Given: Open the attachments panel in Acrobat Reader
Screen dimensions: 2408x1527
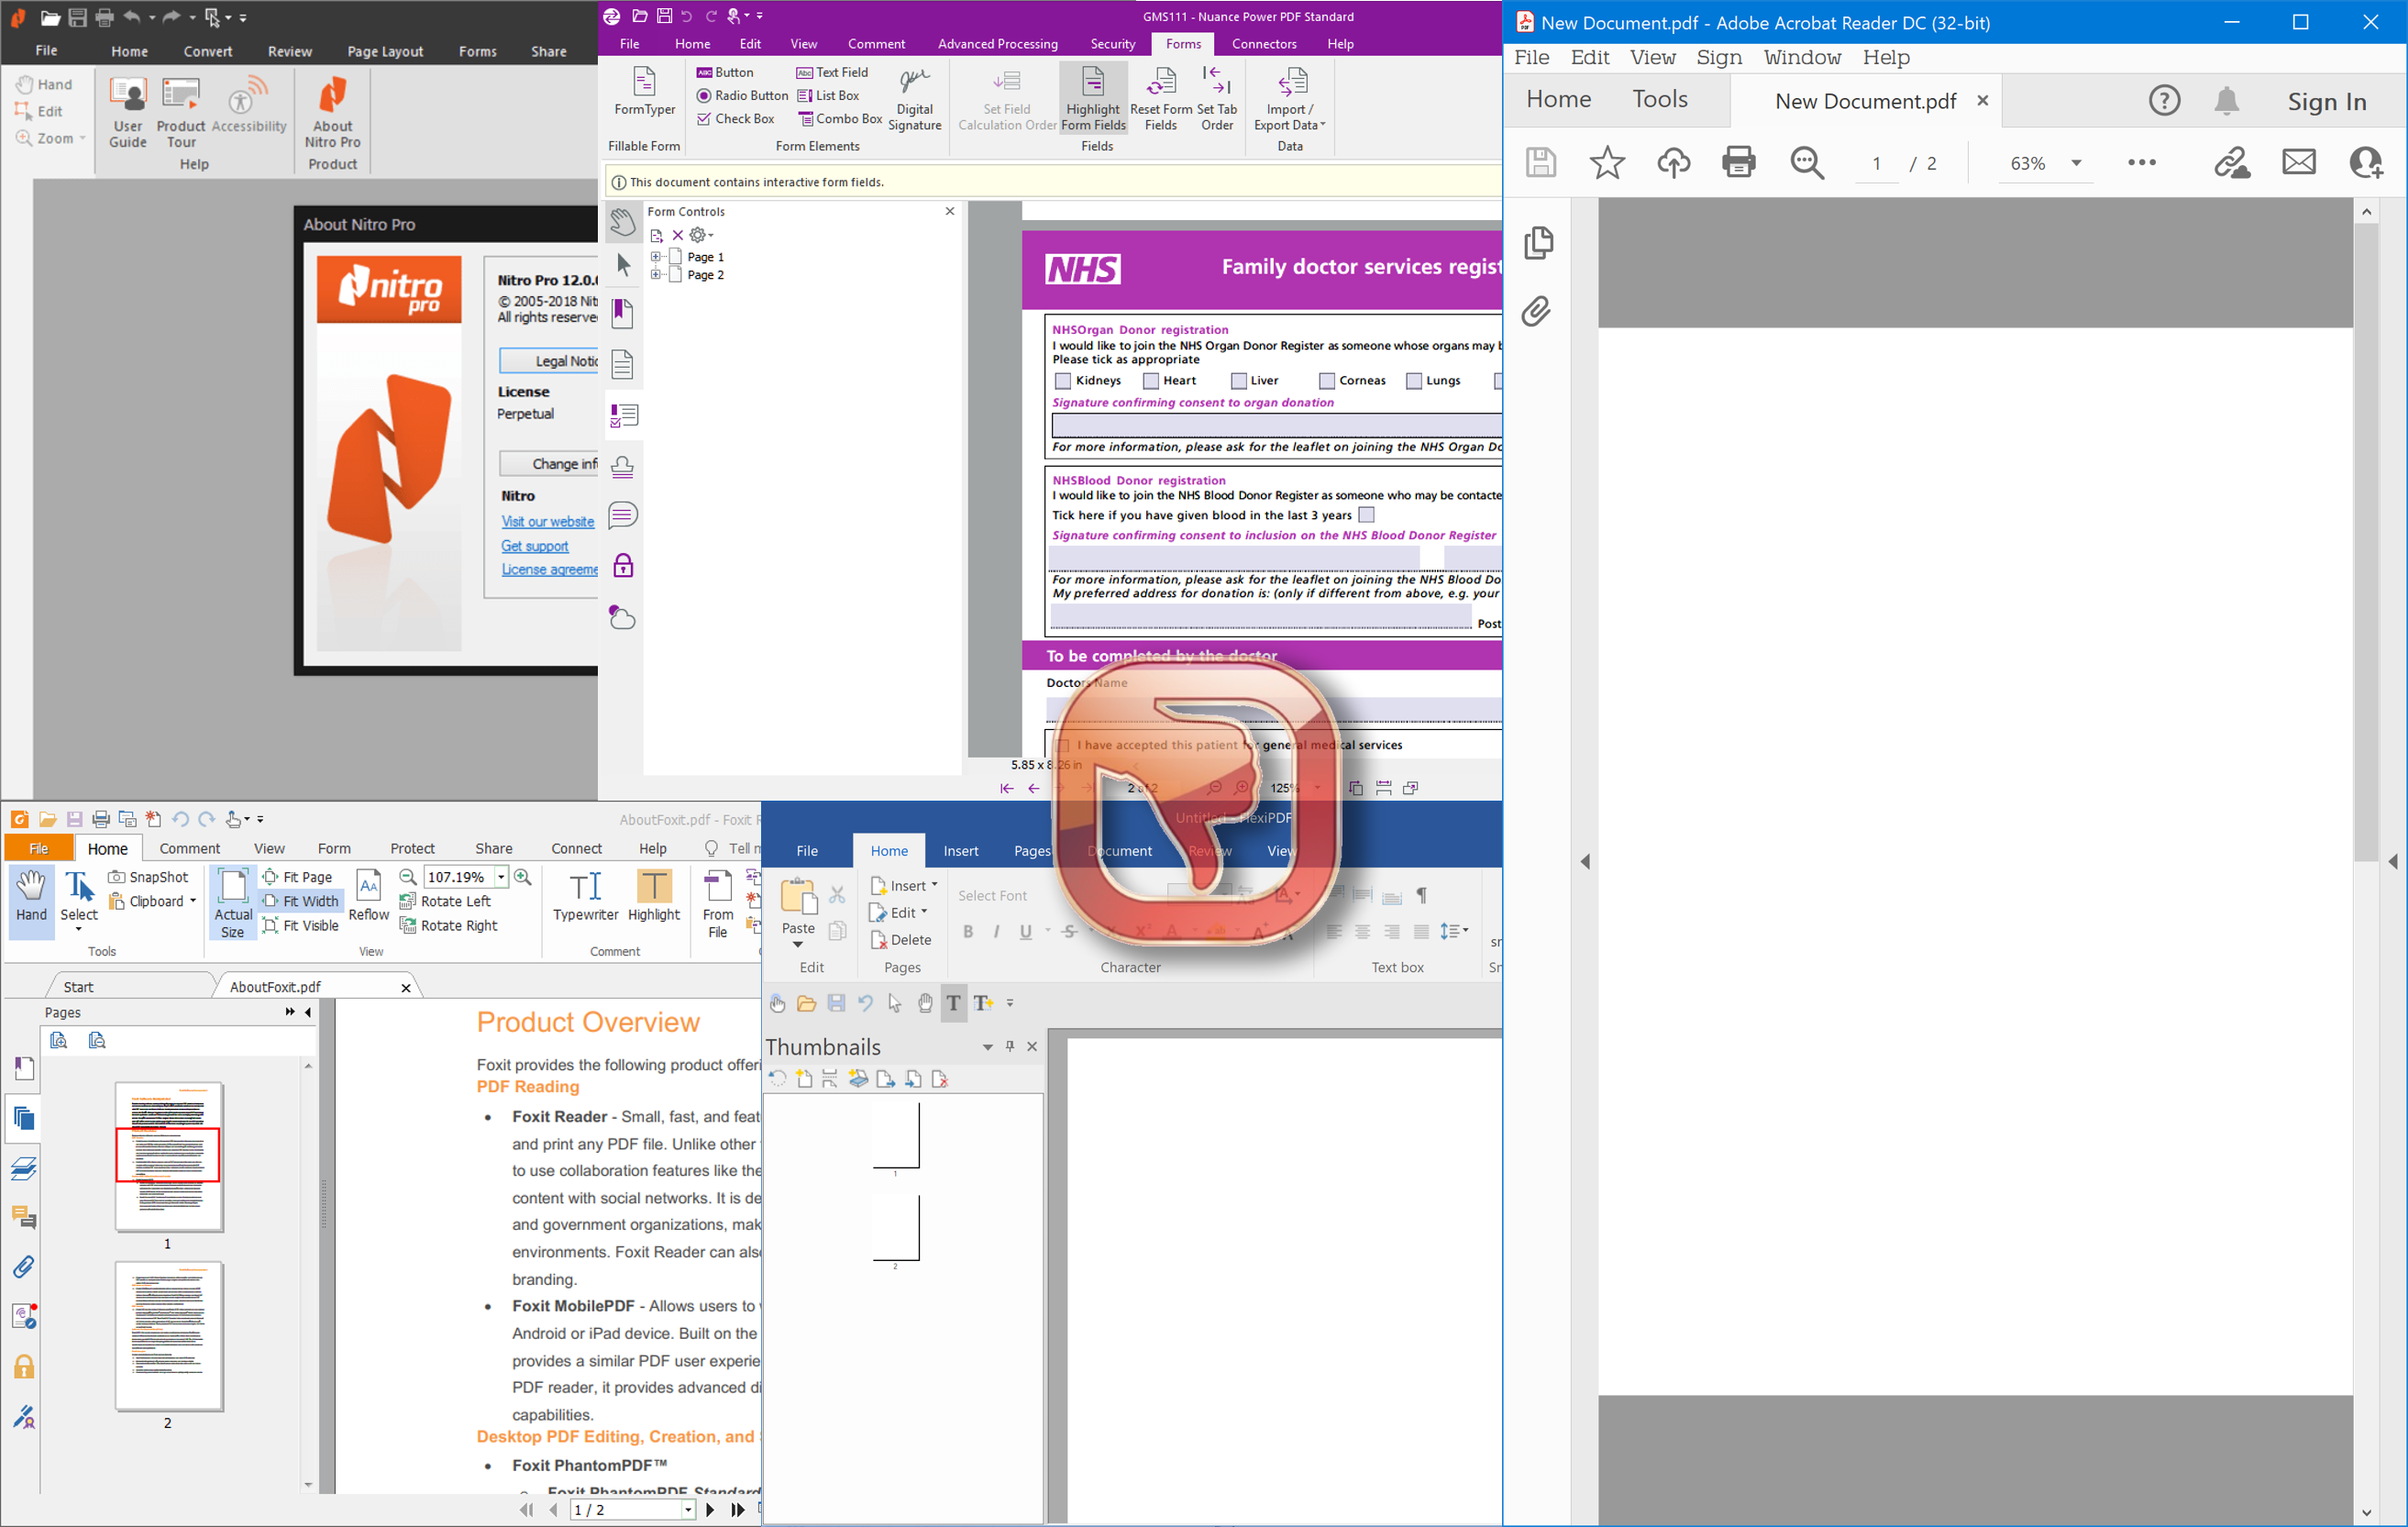Looking at the screenshot, I should pyautogui.click(x=1538, y=311).
